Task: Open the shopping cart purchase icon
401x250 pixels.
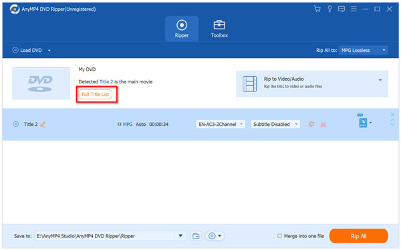Action: [317, 9]
